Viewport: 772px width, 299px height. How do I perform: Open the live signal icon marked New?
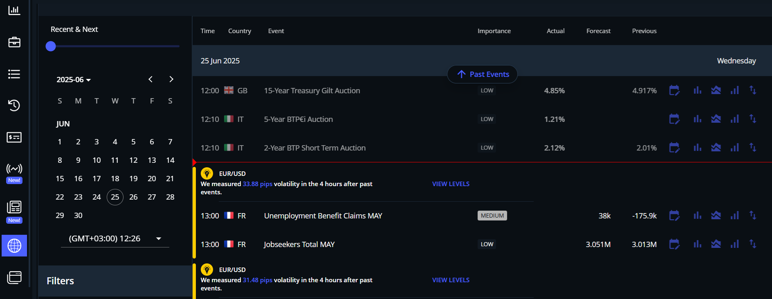click(x=14, y=173)
